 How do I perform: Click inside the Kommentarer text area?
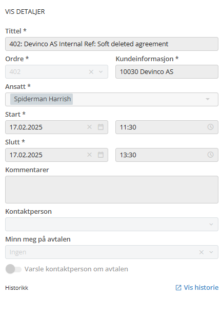(112, 190)
